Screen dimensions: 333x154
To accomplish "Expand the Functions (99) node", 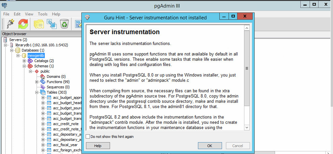I will (37, 82).
